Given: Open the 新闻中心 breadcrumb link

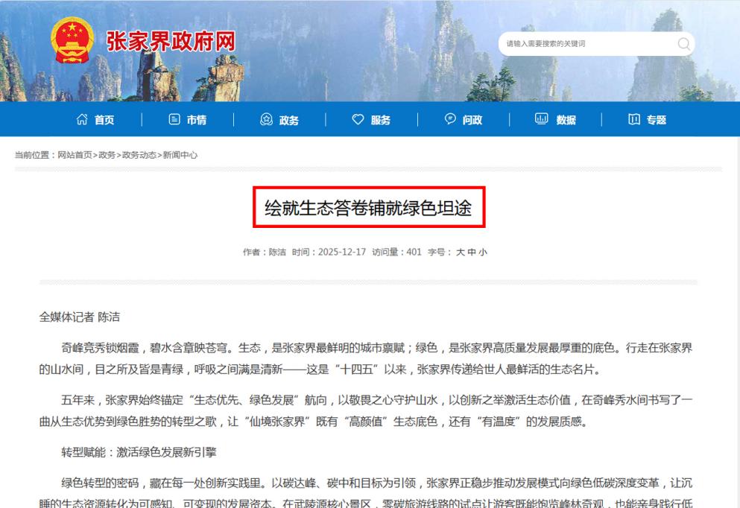Looking at the screenshot, I should 180,155.
